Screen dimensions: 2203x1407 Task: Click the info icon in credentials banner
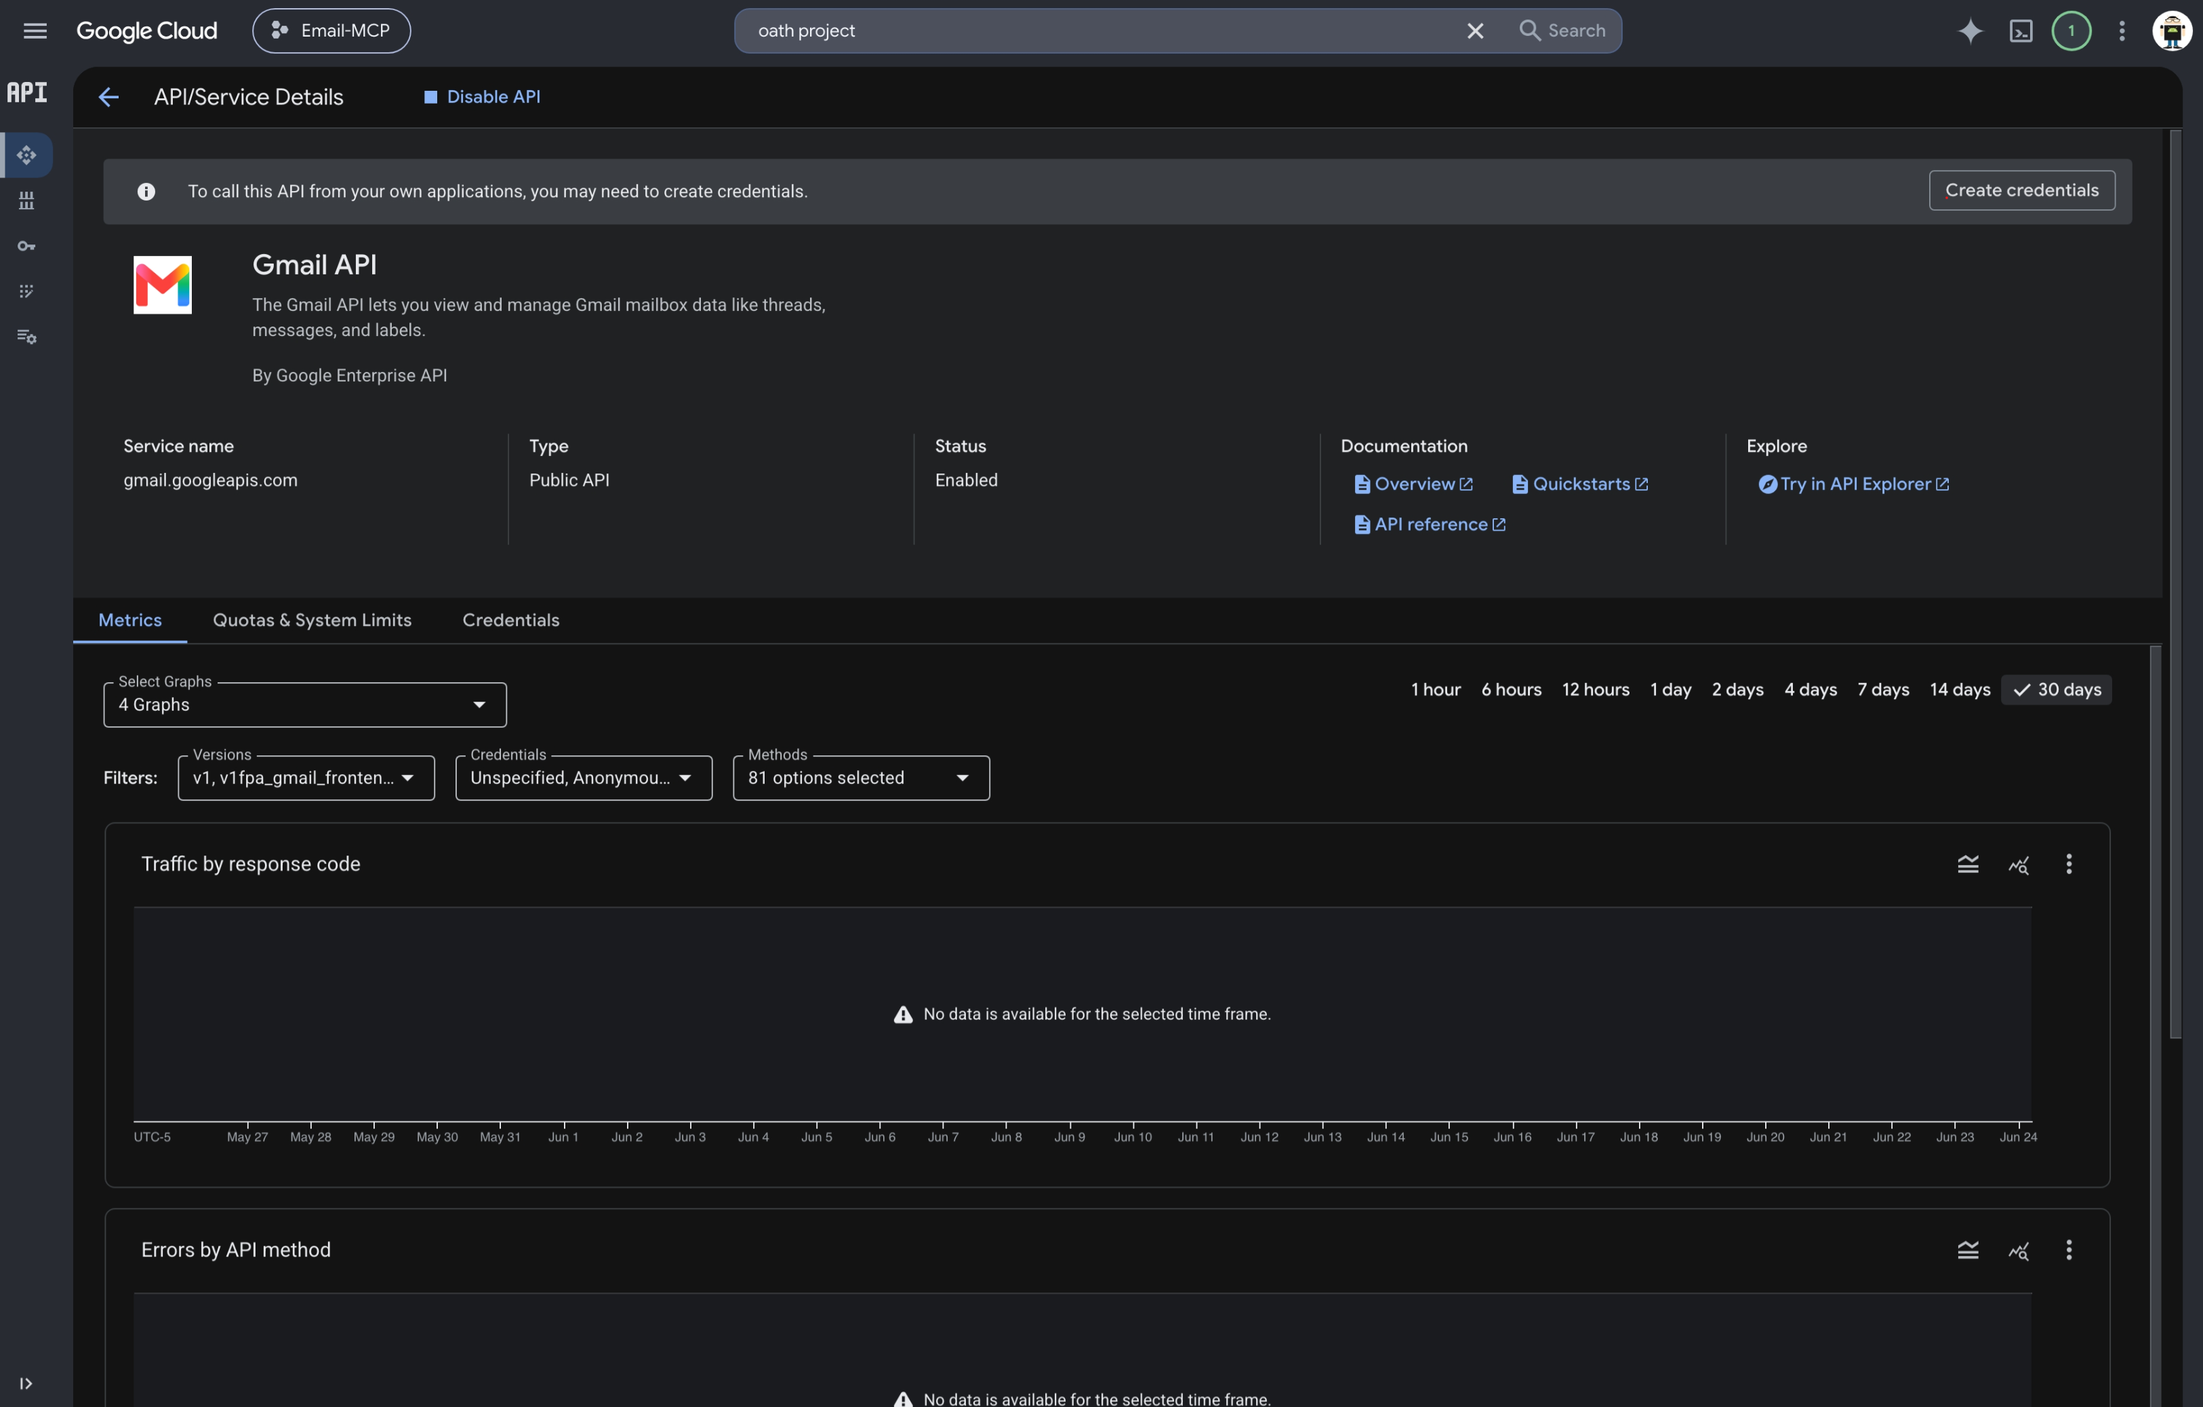point(146,191)
